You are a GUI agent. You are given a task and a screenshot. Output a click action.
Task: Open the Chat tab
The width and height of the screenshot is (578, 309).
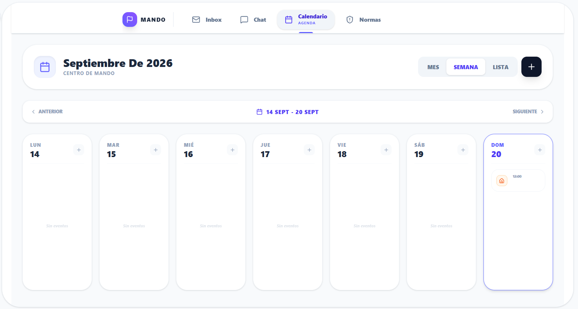coord(253,19)
